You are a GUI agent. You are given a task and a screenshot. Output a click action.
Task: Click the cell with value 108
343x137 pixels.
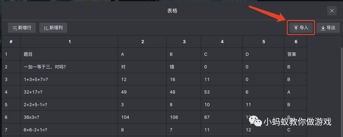[x=184, y=117]
